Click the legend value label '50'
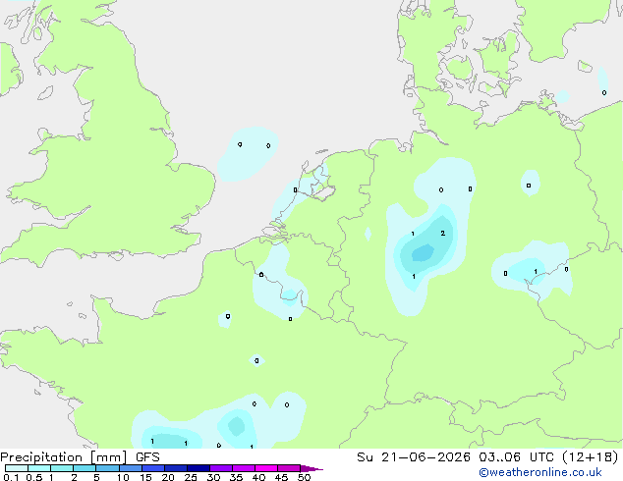623x481 pixels. [304, 477]
